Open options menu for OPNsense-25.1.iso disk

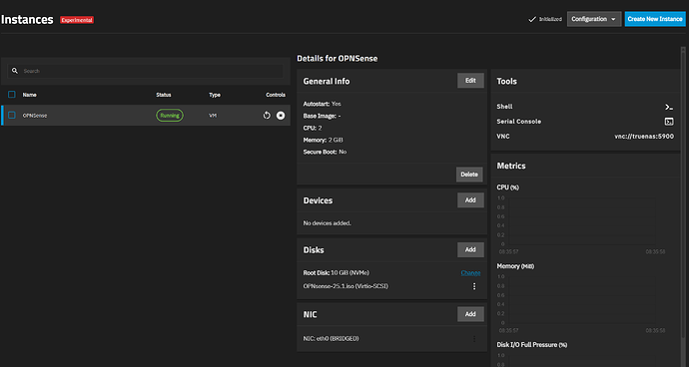coord(474,286)
